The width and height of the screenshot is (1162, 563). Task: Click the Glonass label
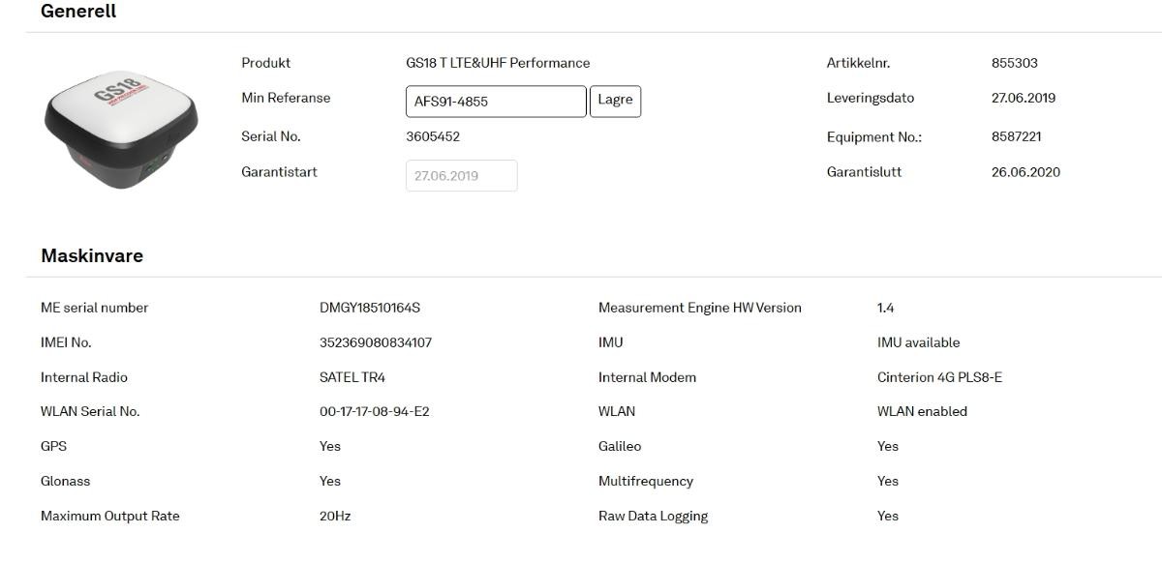(x=66, y=481)
